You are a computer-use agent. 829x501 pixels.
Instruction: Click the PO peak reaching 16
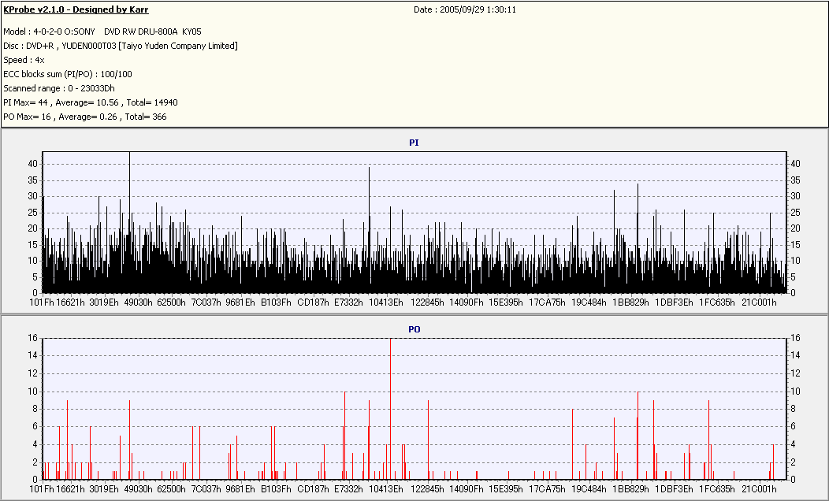[390, 409]
